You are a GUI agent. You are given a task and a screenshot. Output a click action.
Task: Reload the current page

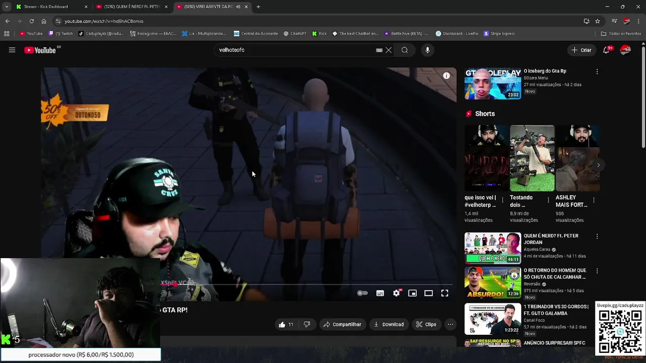31,21
